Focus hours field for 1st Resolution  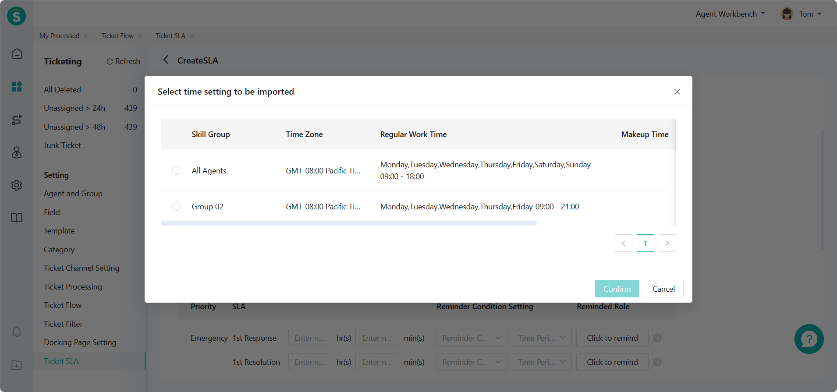(310, 362)
